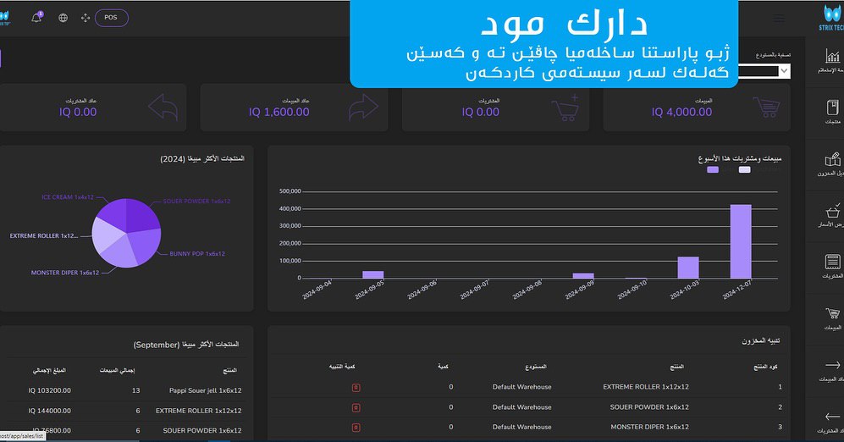Screen dimensions: 844x442
Task: Select BUNNY POP 1x6x12 pie label
Action: pos(197,253)
